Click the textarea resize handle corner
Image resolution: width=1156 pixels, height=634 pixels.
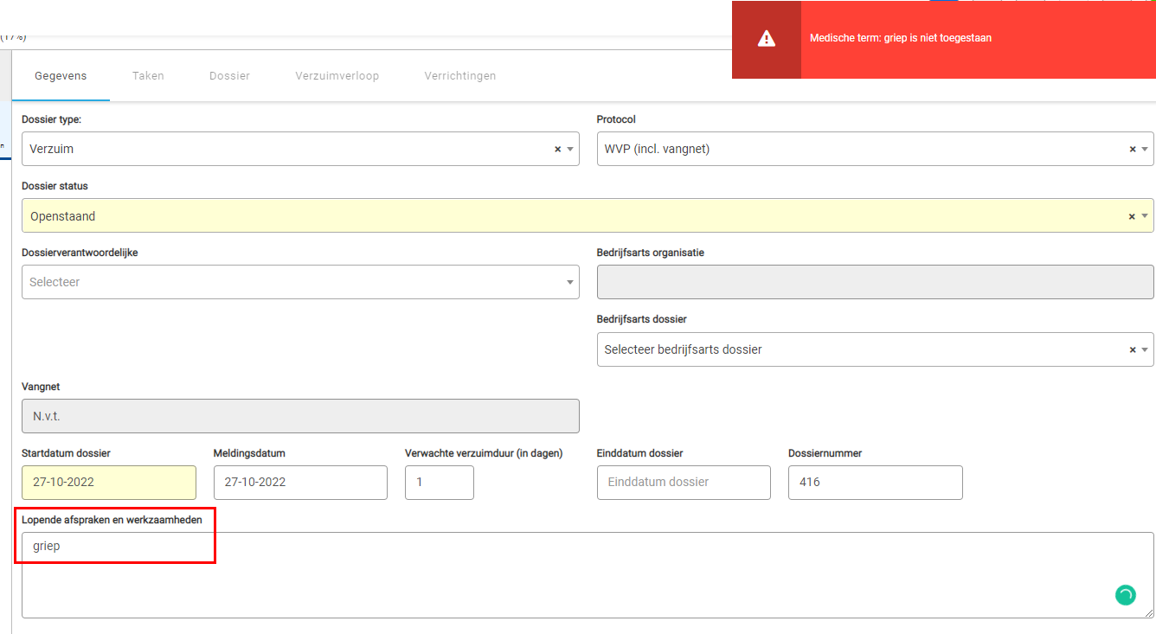coord(1148,612)
